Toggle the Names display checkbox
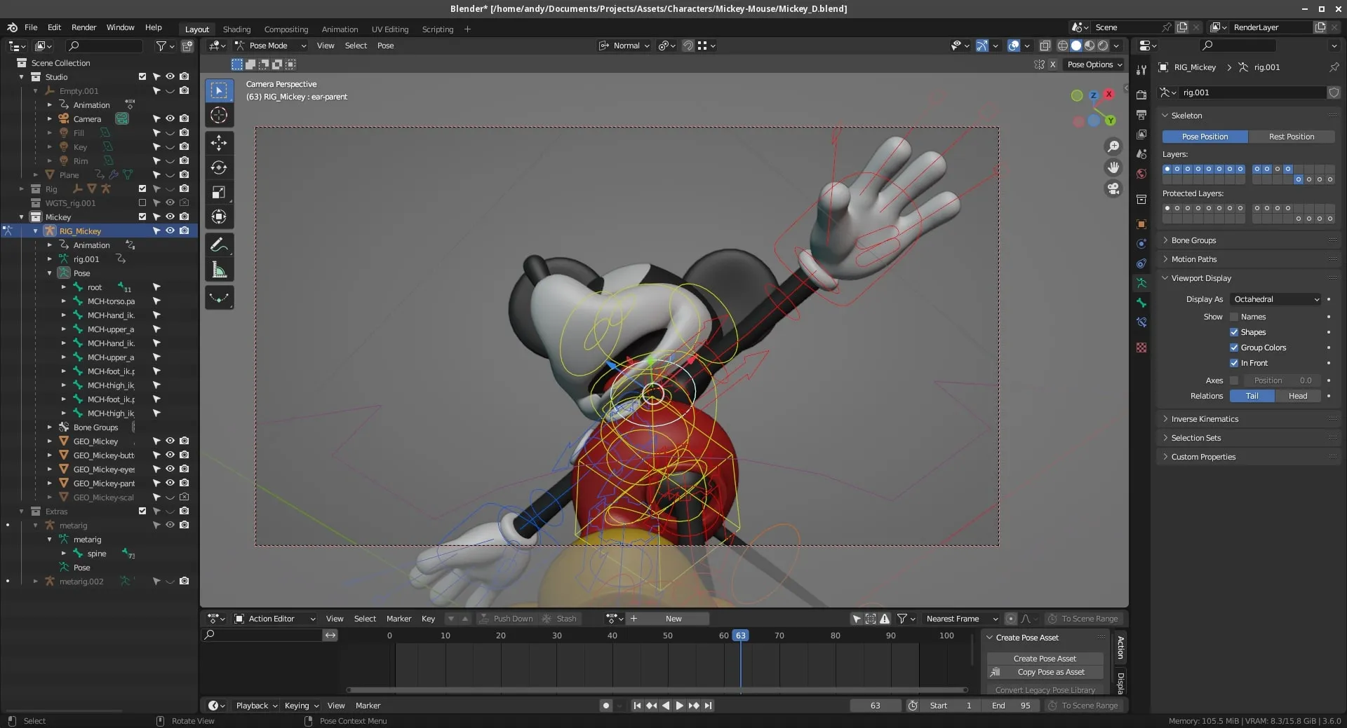 coord(1234,317)
